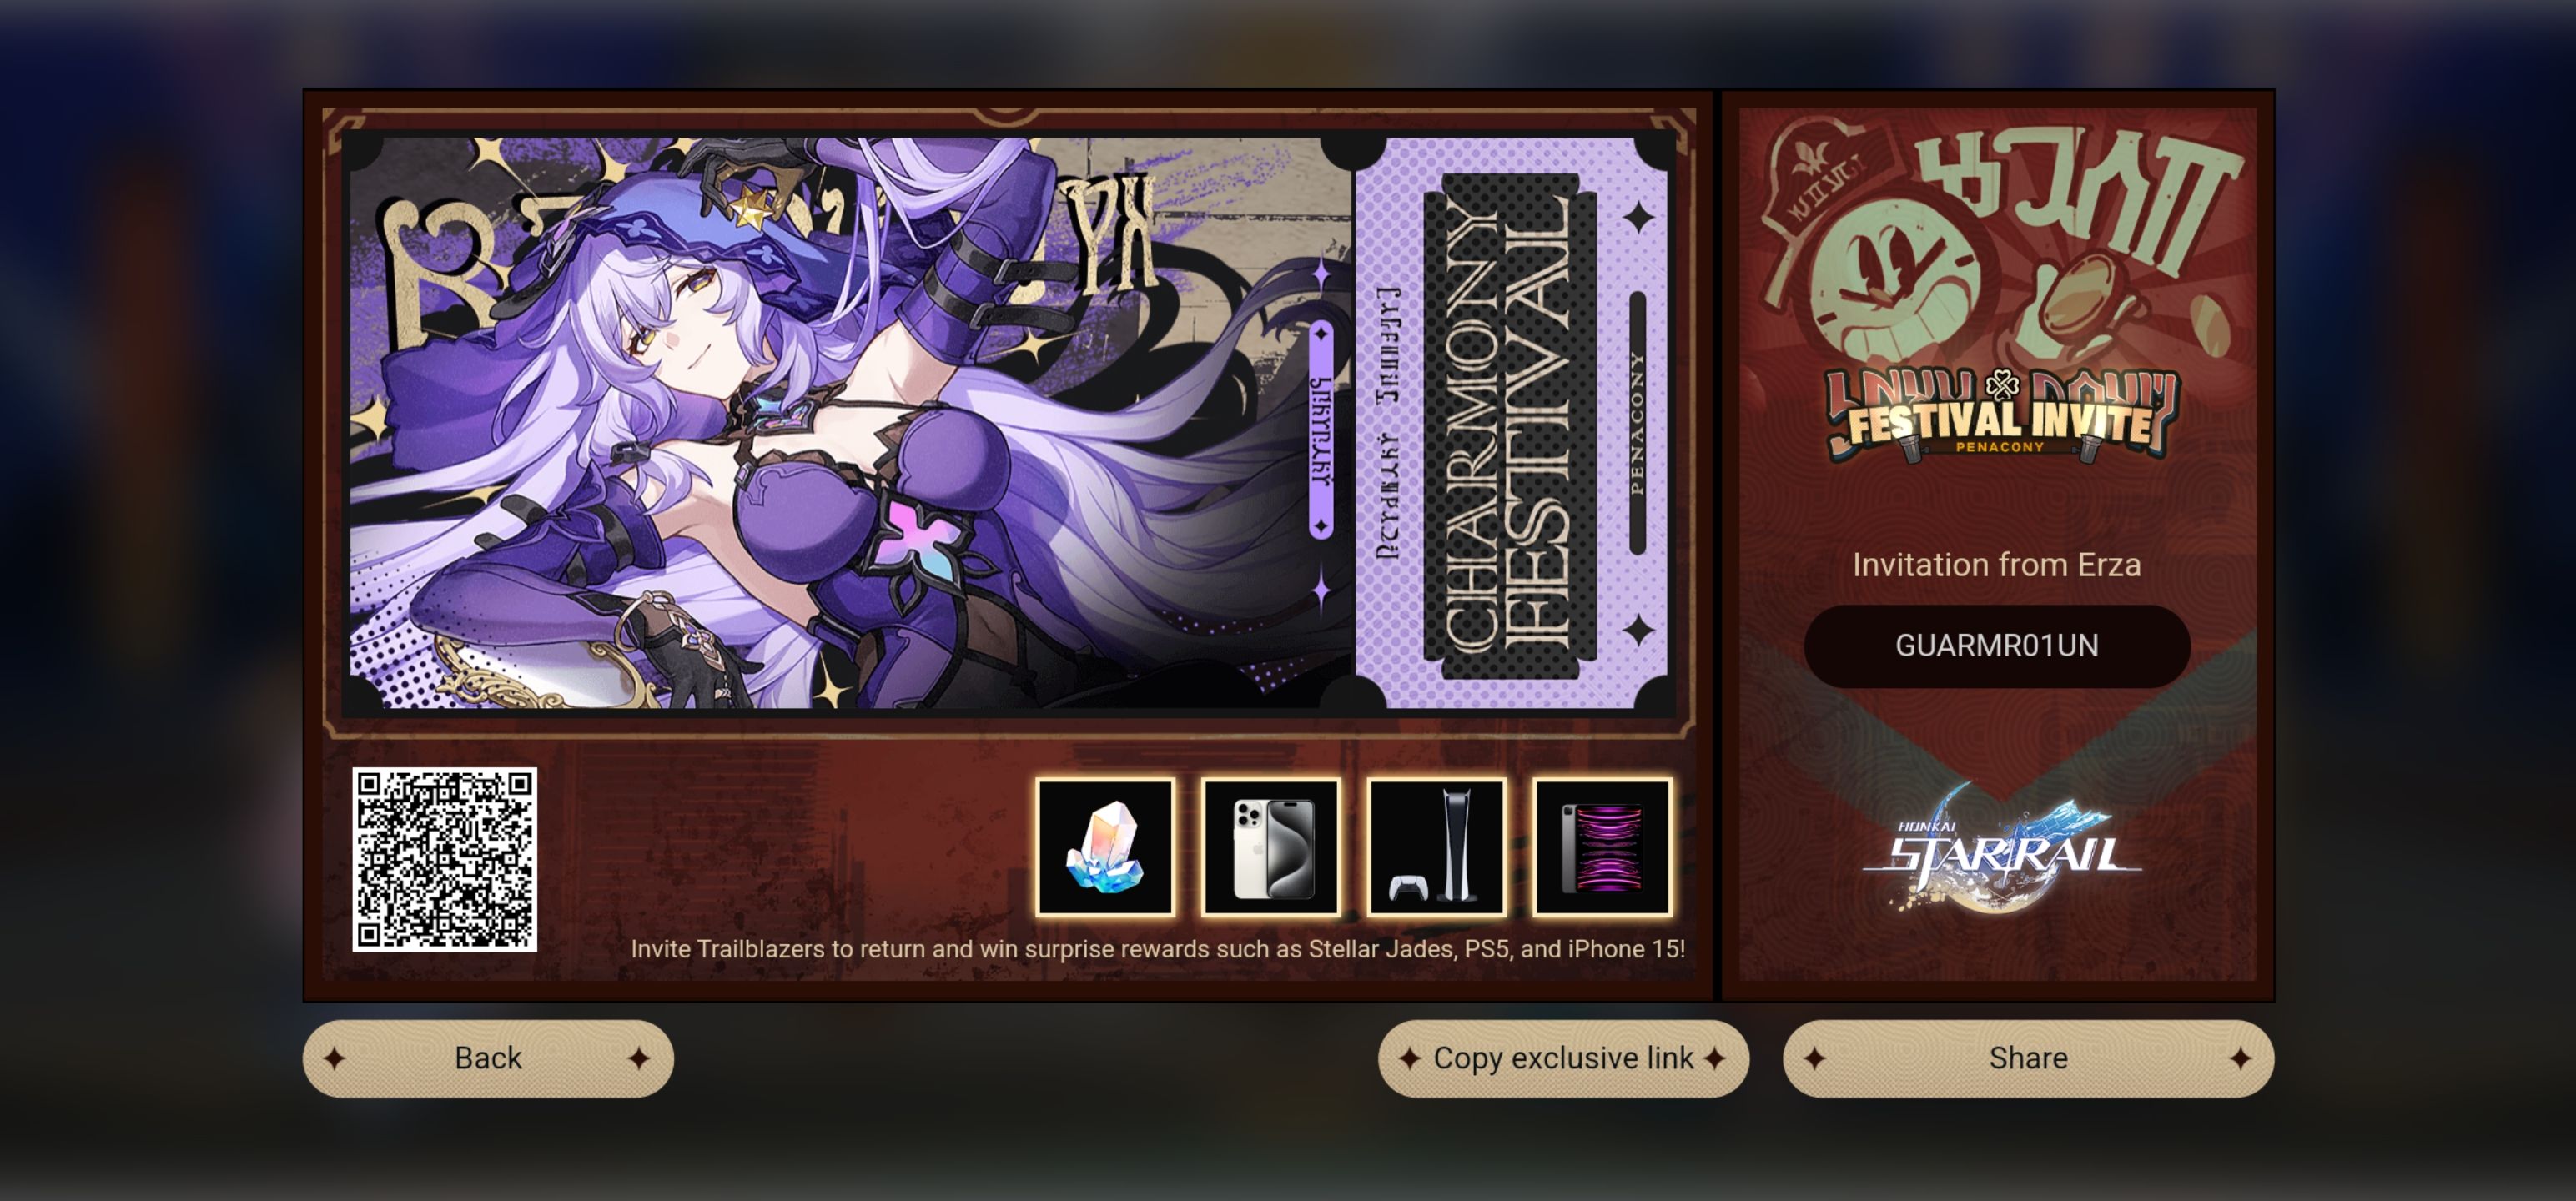Click the surprise rewards description text

(x=1158, y=949)
